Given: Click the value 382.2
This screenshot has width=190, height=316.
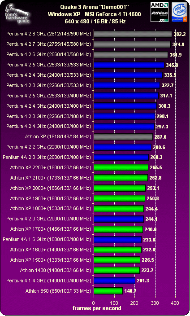Looking at the screenshot, I should click(x=180, y=34).
